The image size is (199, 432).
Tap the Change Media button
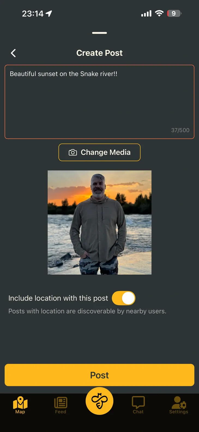99,152
